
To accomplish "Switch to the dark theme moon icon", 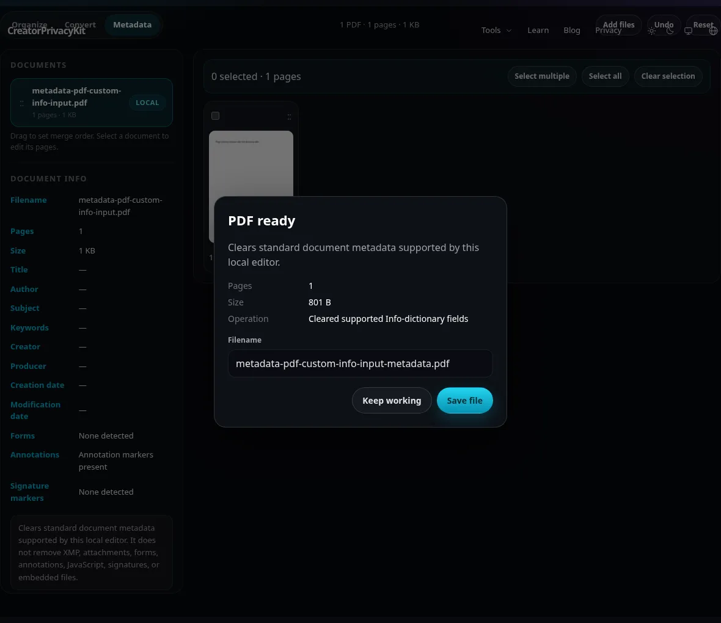I will point(670,31).
